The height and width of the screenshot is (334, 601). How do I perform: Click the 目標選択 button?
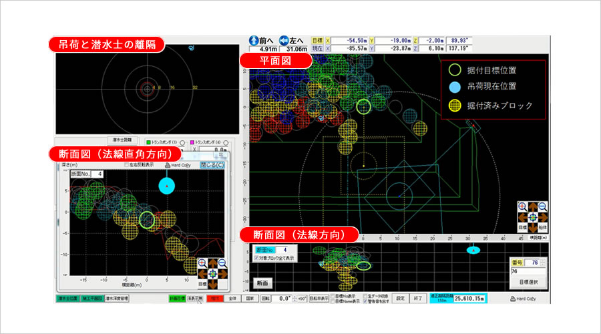click(x=529, y=283)
